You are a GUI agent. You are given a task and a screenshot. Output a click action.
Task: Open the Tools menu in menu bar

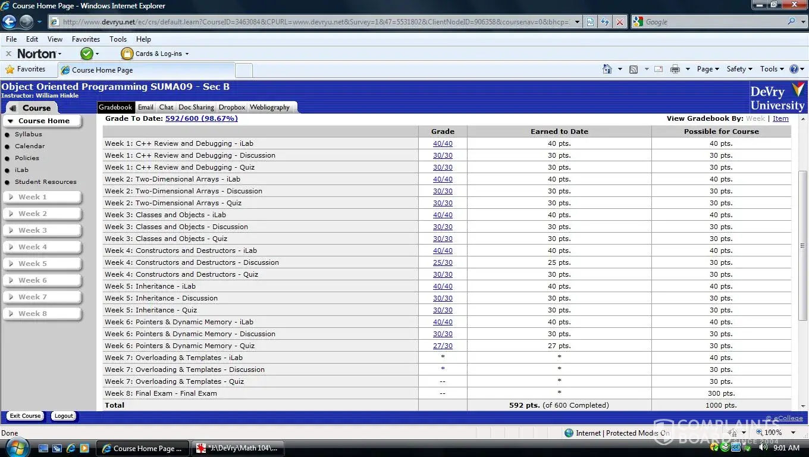coord(118,39)
